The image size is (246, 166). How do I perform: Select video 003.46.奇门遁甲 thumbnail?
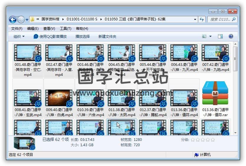[90, 53]
